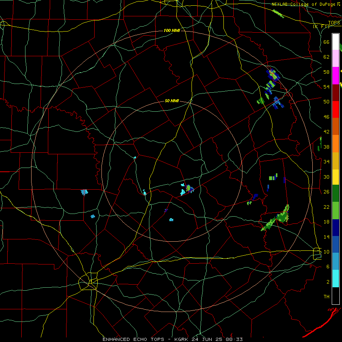Pick the bright yellow legend swatch
This screenshot has width=342, height=342.
[336, 177]
